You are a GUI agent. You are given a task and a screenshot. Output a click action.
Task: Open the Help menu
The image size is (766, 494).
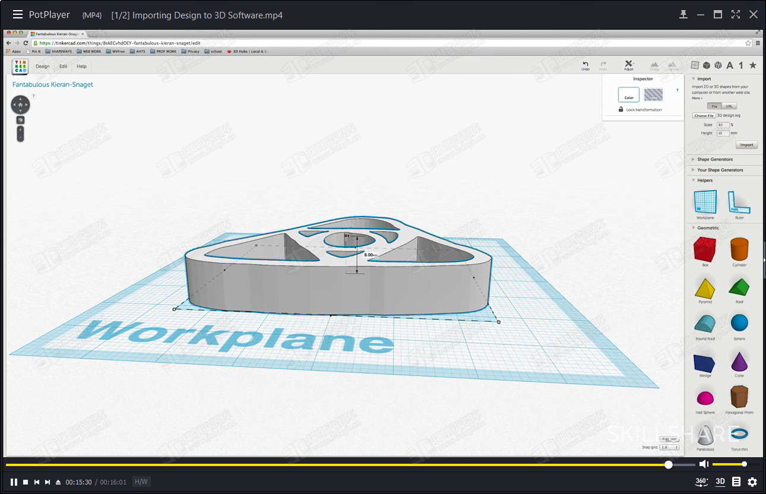pyautogui.click(x=81, y=66)
